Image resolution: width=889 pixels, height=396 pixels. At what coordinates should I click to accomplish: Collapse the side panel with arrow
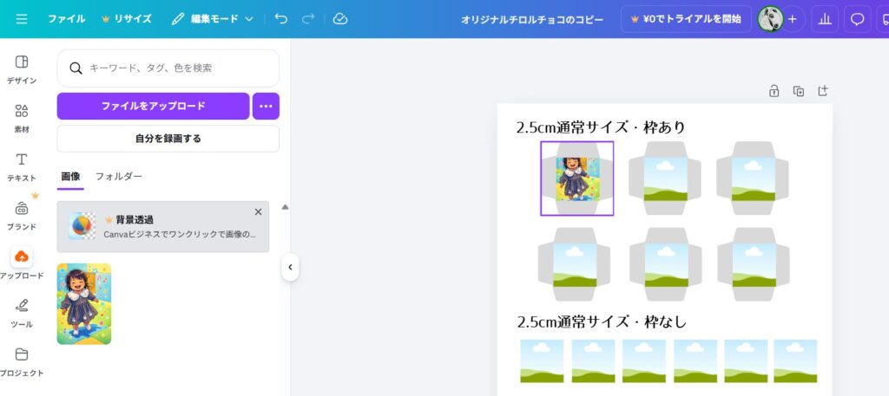click(x=290, y=268)
